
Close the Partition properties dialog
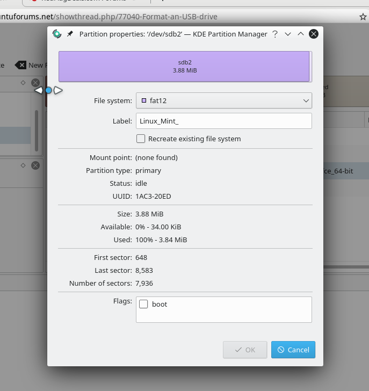314,34
